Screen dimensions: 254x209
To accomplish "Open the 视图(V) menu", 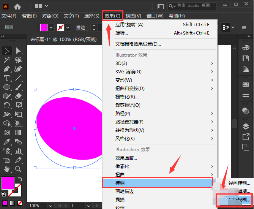I will point(133,16).
